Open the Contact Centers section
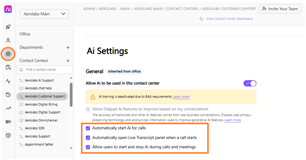306x160 pixels. (34, 61)
